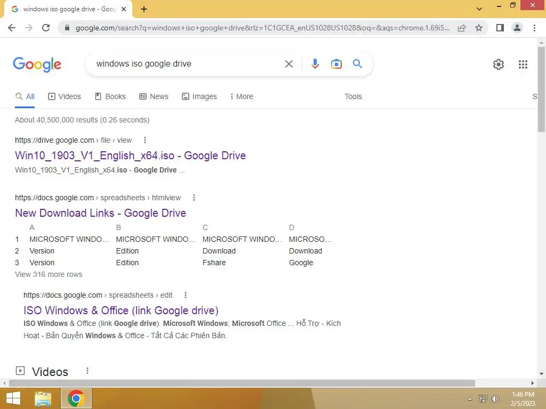Click the https://drive.google.com breadcrumb
546x409 pixels.
54,140
